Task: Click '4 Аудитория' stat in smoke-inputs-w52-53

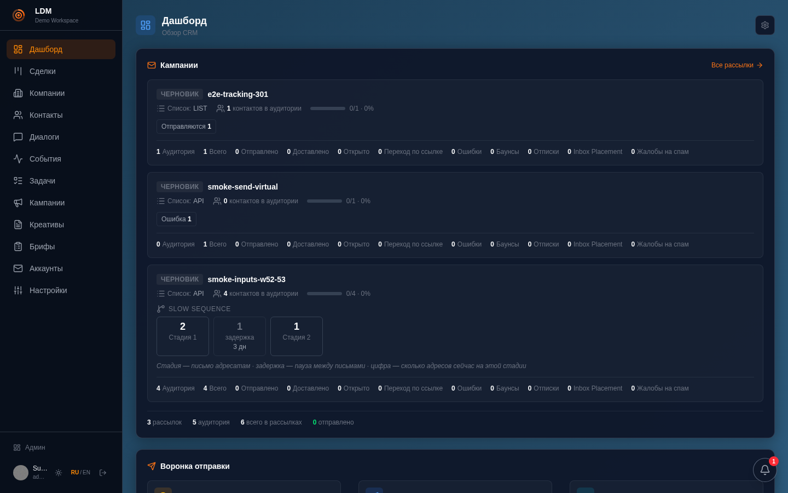Action: point(176,388)
